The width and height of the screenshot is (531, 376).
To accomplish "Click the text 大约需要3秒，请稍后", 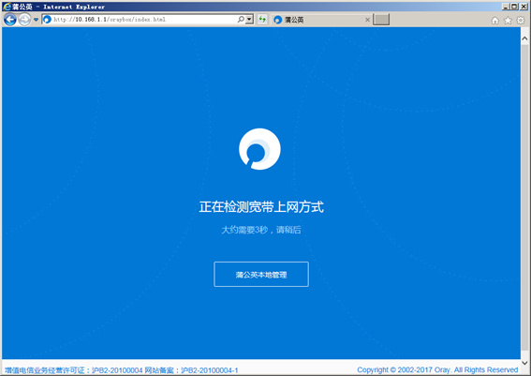I will click(x=261, y=230).
